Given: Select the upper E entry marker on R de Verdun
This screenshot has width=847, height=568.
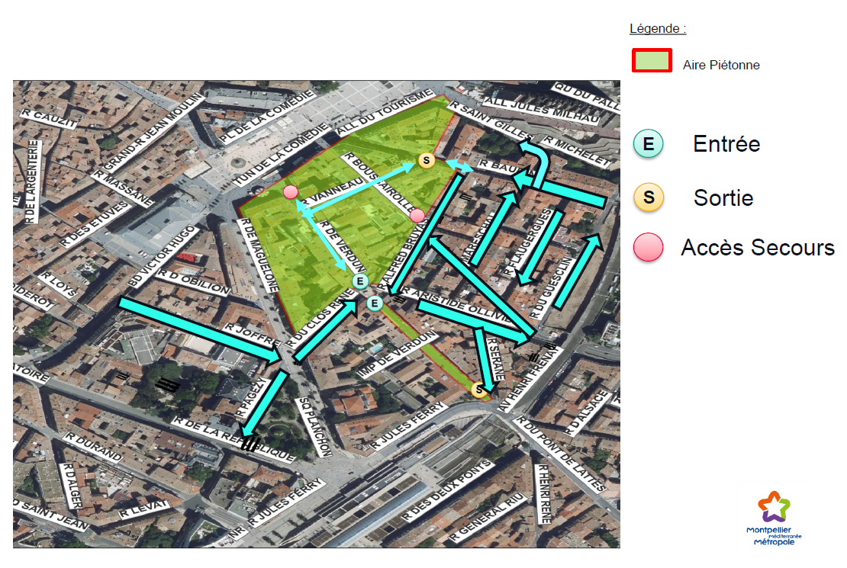Looking at the screenshot, I should tap(360, 281).
